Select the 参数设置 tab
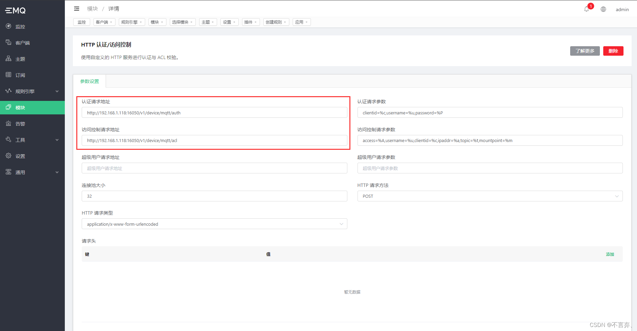This screenshot has width=637, height=331. (x=89, y=81)
